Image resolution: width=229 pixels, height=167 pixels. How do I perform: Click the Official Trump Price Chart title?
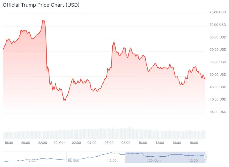coord(41,5)
